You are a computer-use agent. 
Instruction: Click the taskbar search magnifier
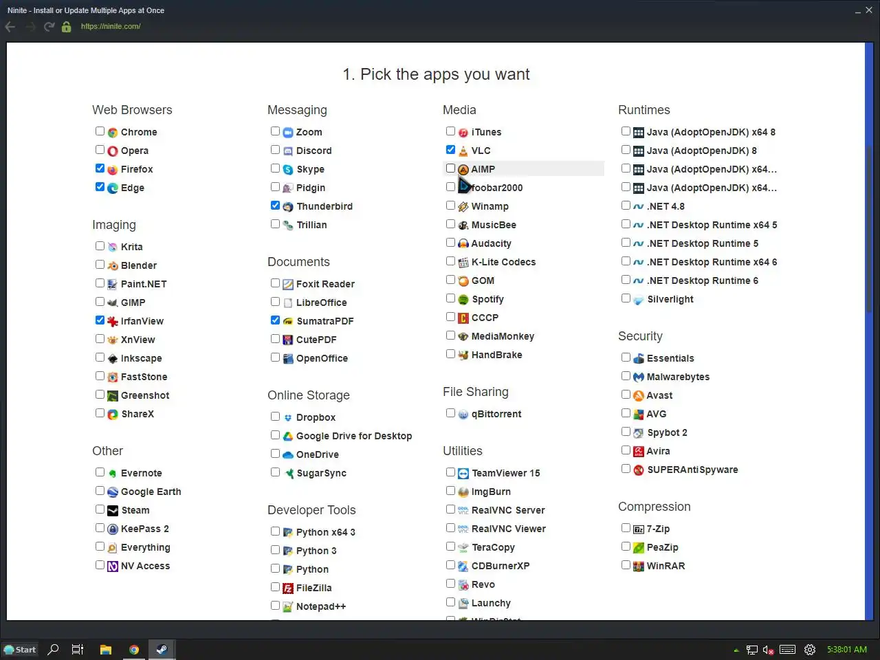[53, 650]
